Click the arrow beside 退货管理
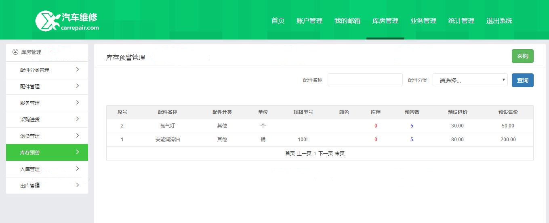549x223 pixels. [x=78, y=135]
